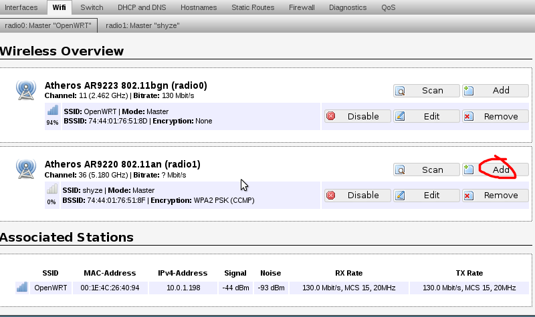
Task: Select radio0 Master "OpenWRT" subtab
Action: click(48, 25)
